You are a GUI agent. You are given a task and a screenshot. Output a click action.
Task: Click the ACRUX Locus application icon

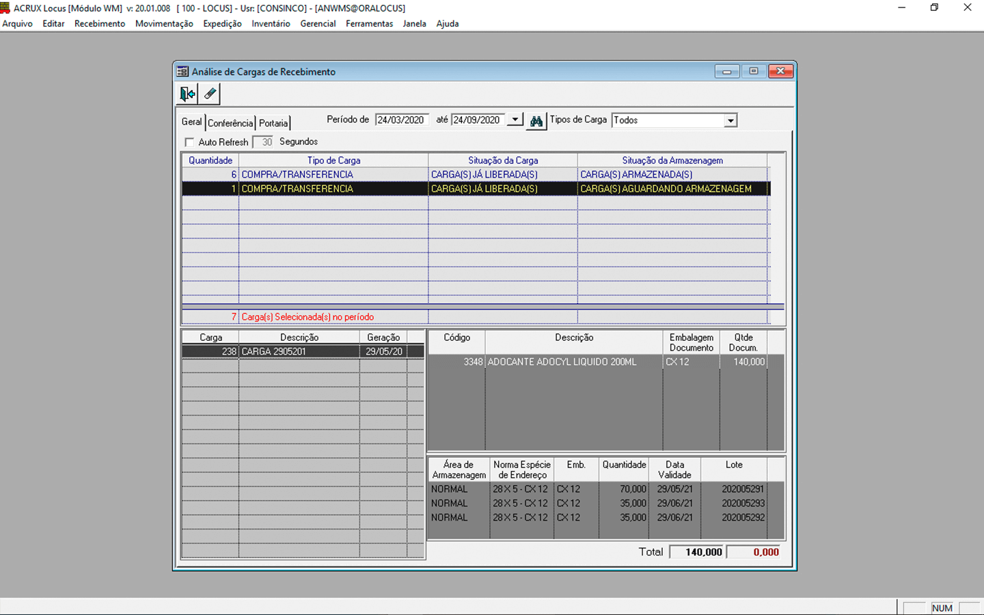(x=5, y=8)
